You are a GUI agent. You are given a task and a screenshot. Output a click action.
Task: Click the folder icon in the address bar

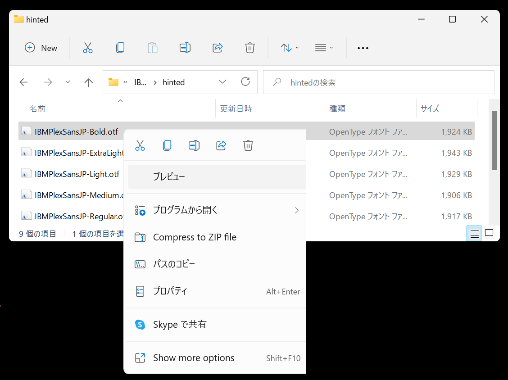[x=113, y=81]
